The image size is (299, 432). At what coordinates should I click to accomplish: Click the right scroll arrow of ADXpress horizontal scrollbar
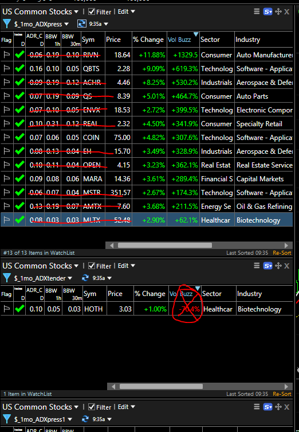286,245
